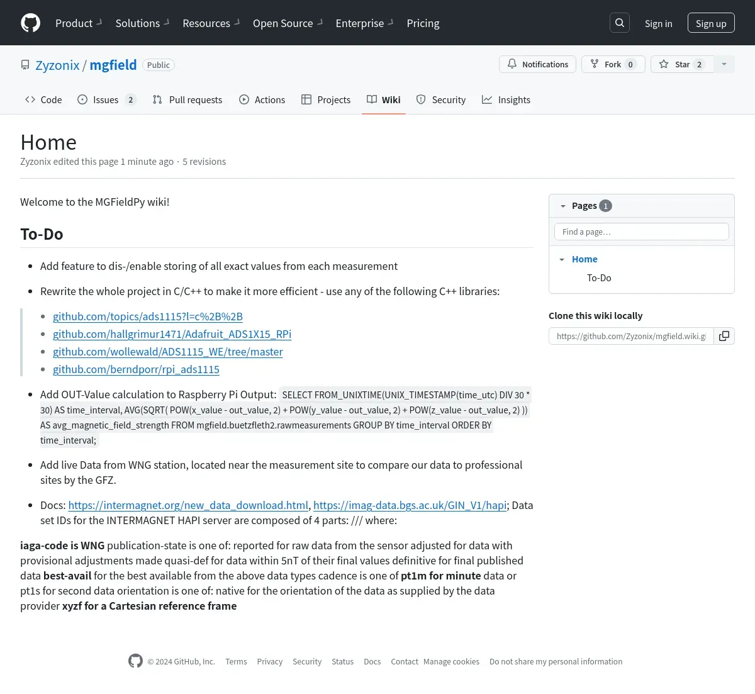755x694 pixels.
Task: Click the Notifications button
Action: click(537, 64)
